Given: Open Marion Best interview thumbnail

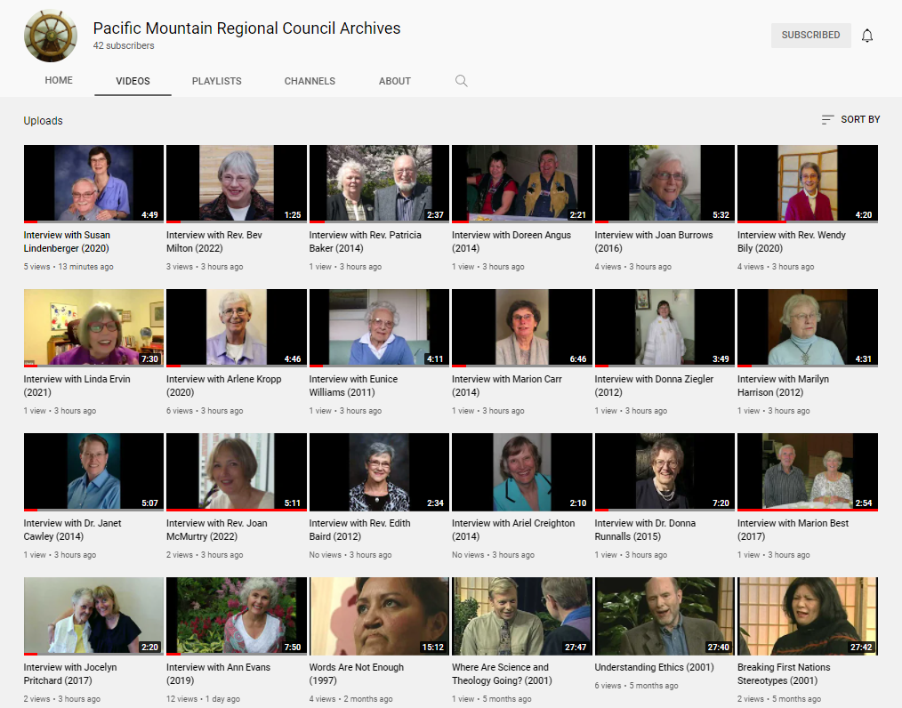Looking at the screenshot, I should click(x=808, y=472).
